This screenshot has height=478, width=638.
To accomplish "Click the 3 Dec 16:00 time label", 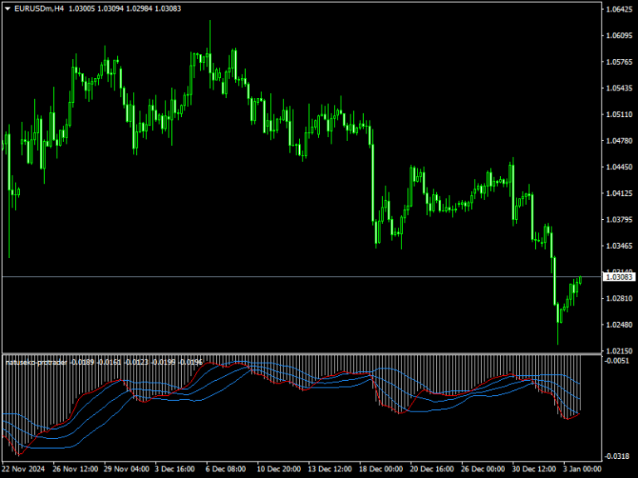I will click(175, 469).
